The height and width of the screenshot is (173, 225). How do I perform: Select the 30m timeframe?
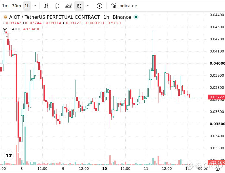(16, 6)
